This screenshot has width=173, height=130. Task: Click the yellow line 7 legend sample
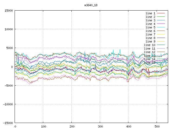click(161, 34)
